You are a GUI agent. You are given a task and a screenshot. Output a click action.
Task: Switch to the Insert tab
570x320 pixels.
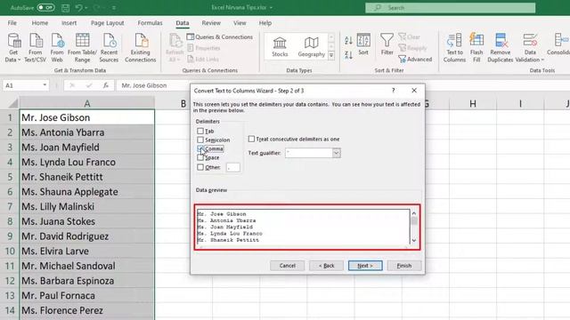click(69, 23)
